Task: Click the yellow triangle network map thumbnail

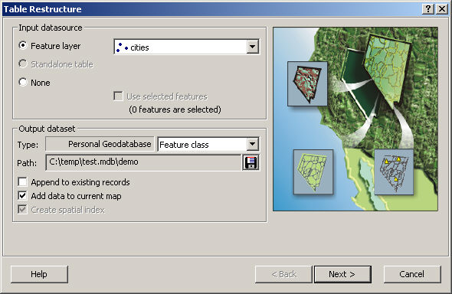Action: point(394,172)
